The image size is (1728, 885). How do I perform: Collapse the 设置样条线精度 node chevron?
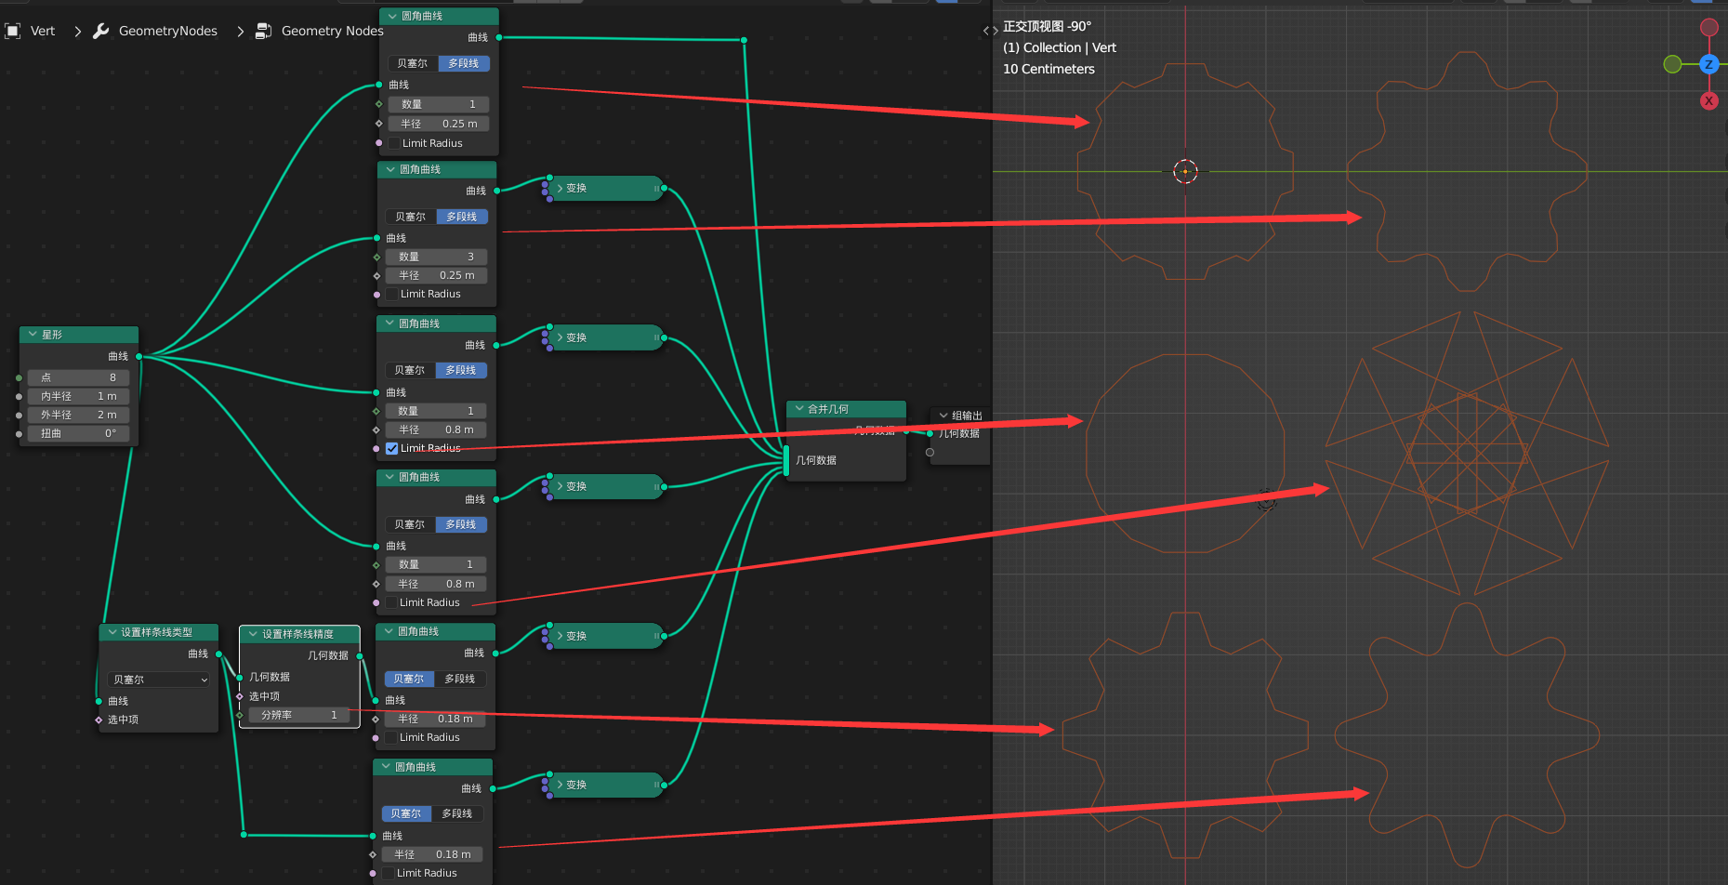[x=253, y=634]
